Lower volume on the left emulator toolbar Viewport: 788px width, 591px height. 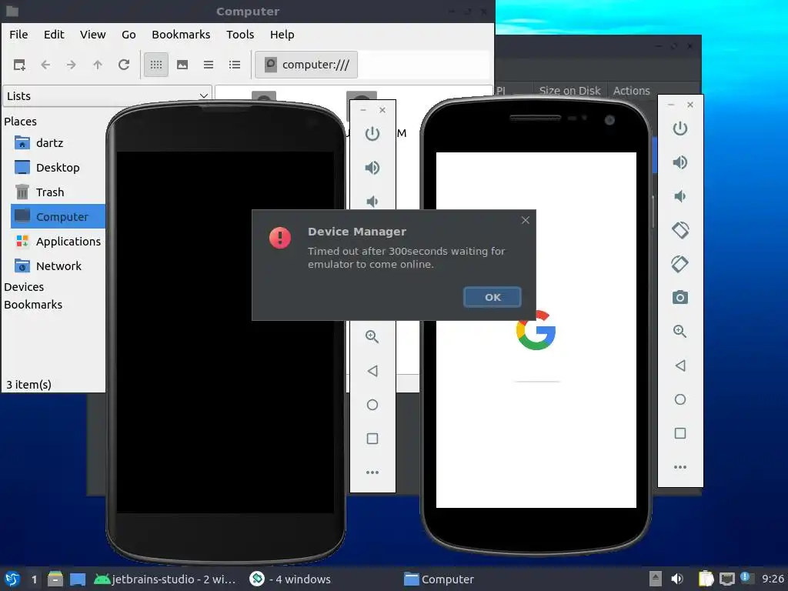372,202
